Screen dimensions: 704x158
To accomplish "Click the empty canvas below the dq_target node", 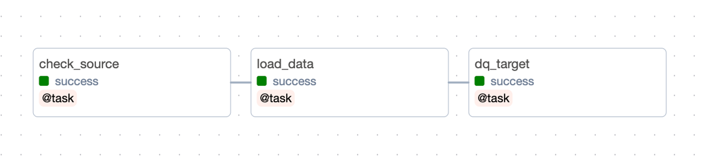I will coord(567,139).
